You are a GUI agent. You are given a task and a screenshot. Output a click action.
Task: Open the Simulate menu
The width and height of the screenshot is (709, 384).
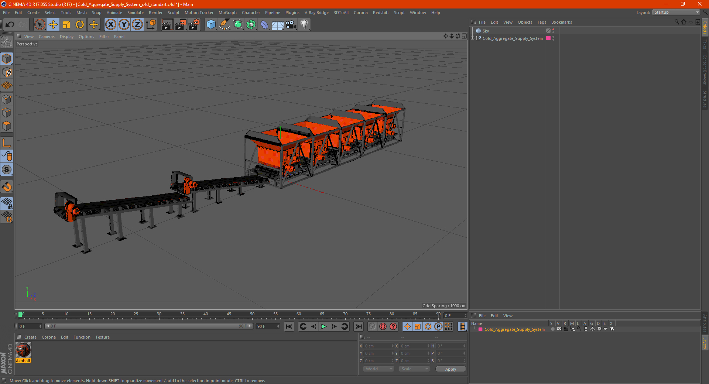(136, 13)
